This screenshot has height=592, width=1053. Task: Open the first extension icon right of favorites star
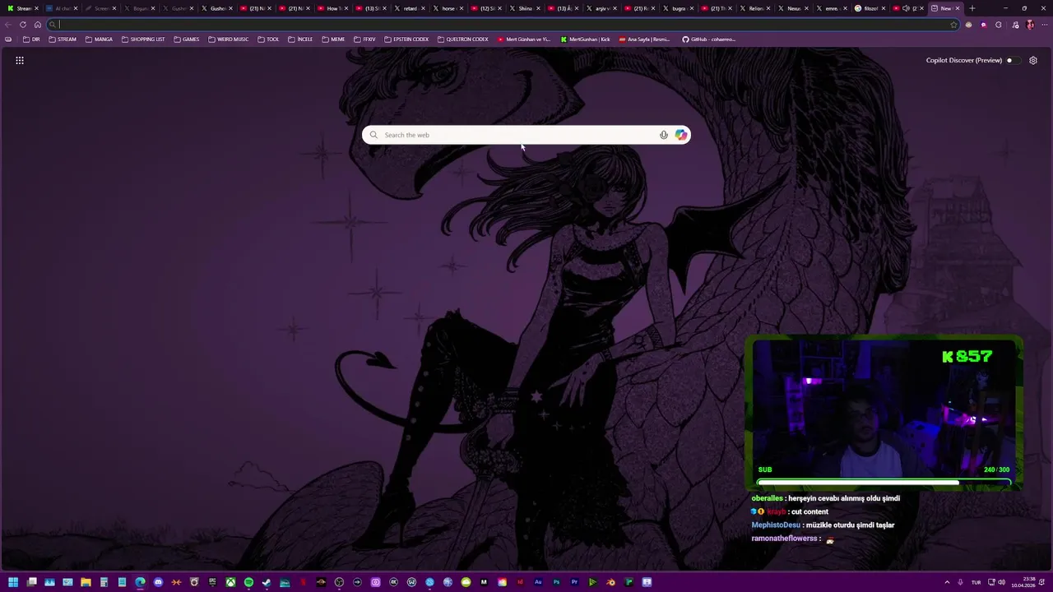click(x=968, y=25)
